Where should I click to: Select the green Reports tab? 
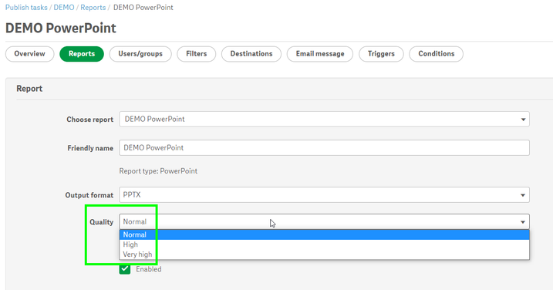tap(82, 54)
